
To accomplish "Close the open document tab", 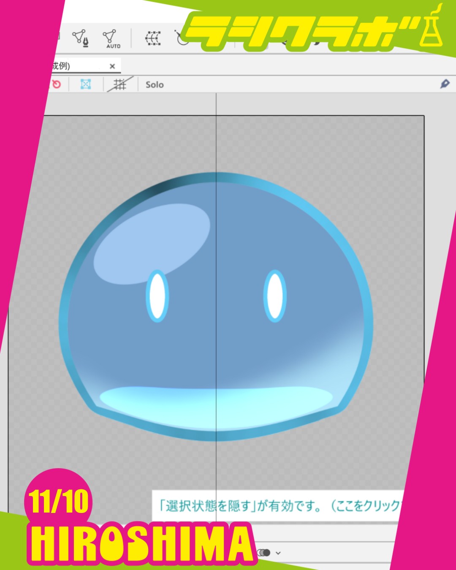I will 112,66.
